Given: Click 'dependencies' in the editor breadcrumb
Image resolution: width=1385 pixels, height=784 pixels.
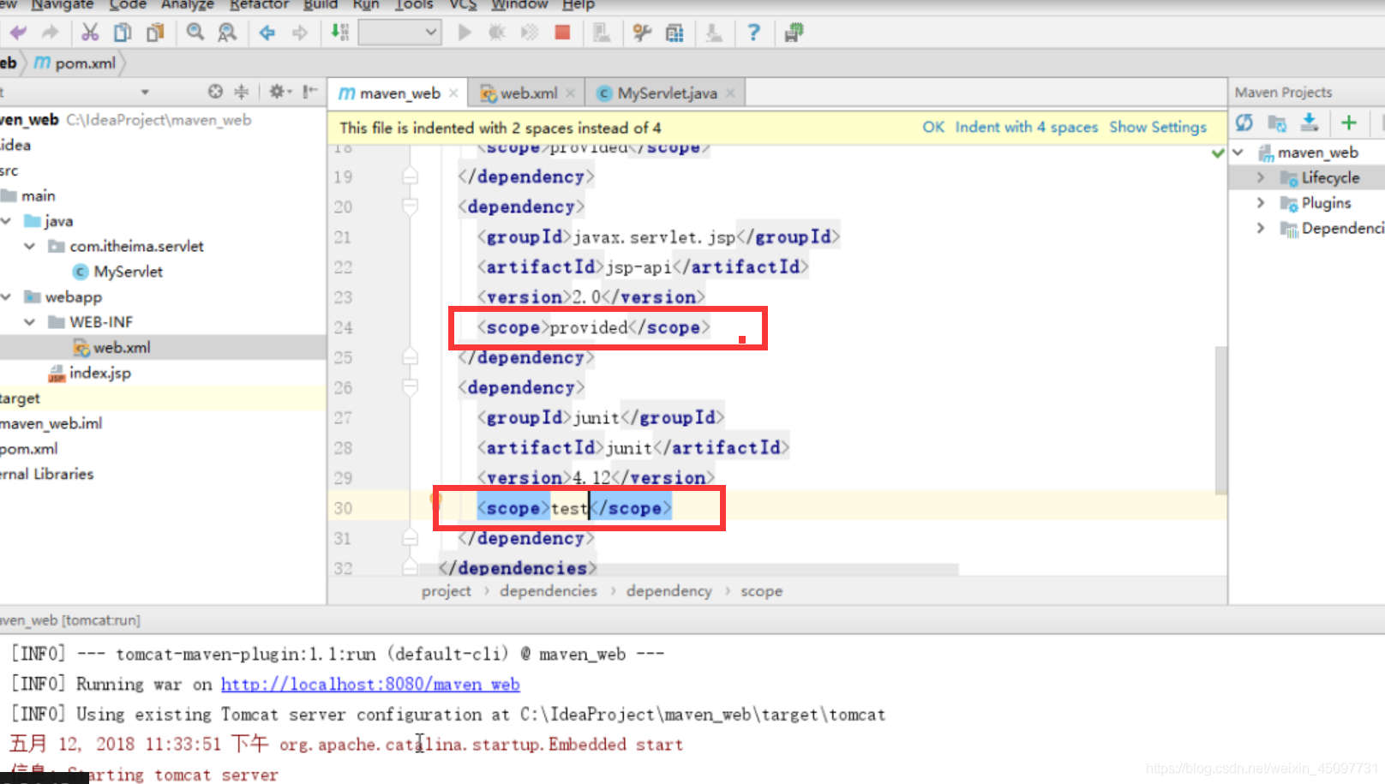Looking at the screenshot, I should pyautogui.click(x=549, y=591).
